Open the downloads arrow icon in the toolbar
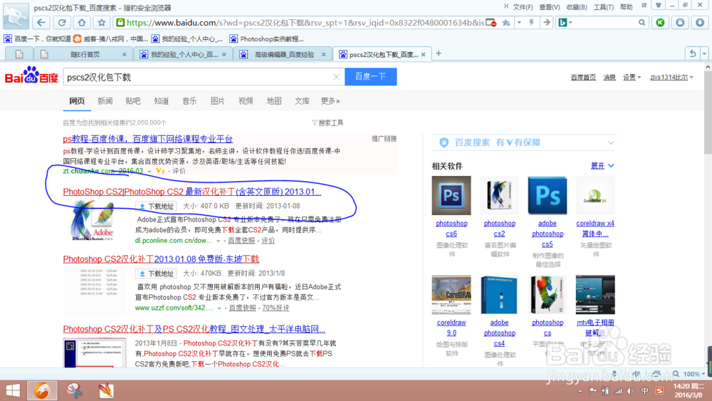Screen dimensions: 712x401 pyautogui.click(x=700, y=23)
